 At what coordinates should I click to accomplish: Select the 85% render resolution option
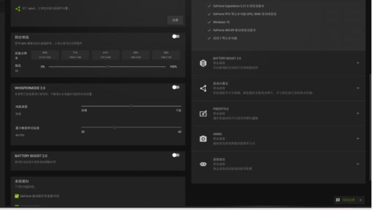pos(45,55)
